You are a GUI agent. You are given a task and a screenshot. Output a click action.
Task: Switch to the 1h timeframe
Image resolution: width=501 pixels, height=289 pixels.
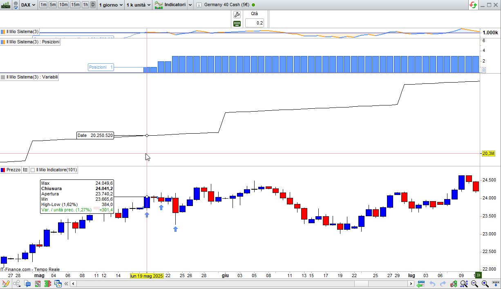pos(85,5)
